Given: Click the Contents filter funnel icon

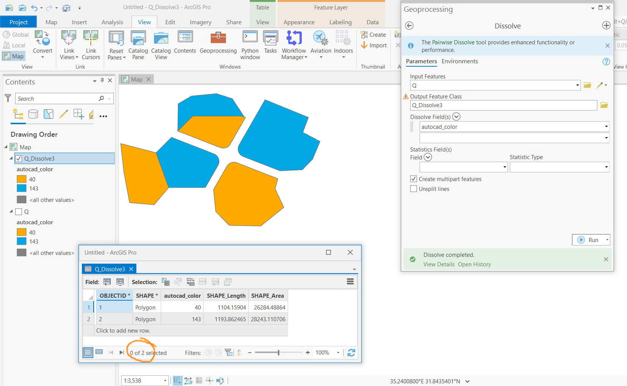Looking at the screenshot, I should [x=8, y=98].
